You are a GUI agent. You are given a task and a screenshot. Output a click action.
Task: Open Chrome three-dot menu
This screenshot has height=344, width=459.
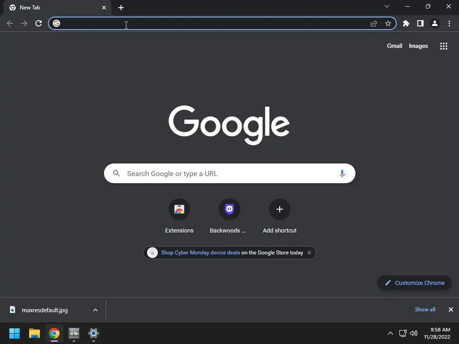tap(449, 23)
